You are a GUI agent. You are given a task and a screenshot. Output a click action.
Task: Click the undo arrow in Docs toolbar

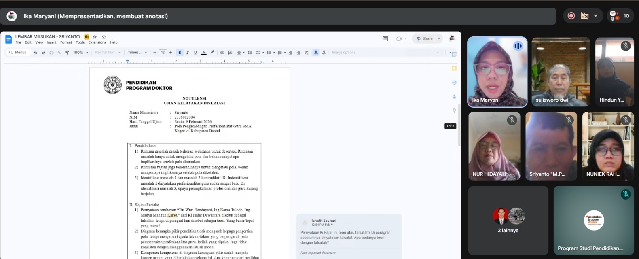click(x=36, y=53)
